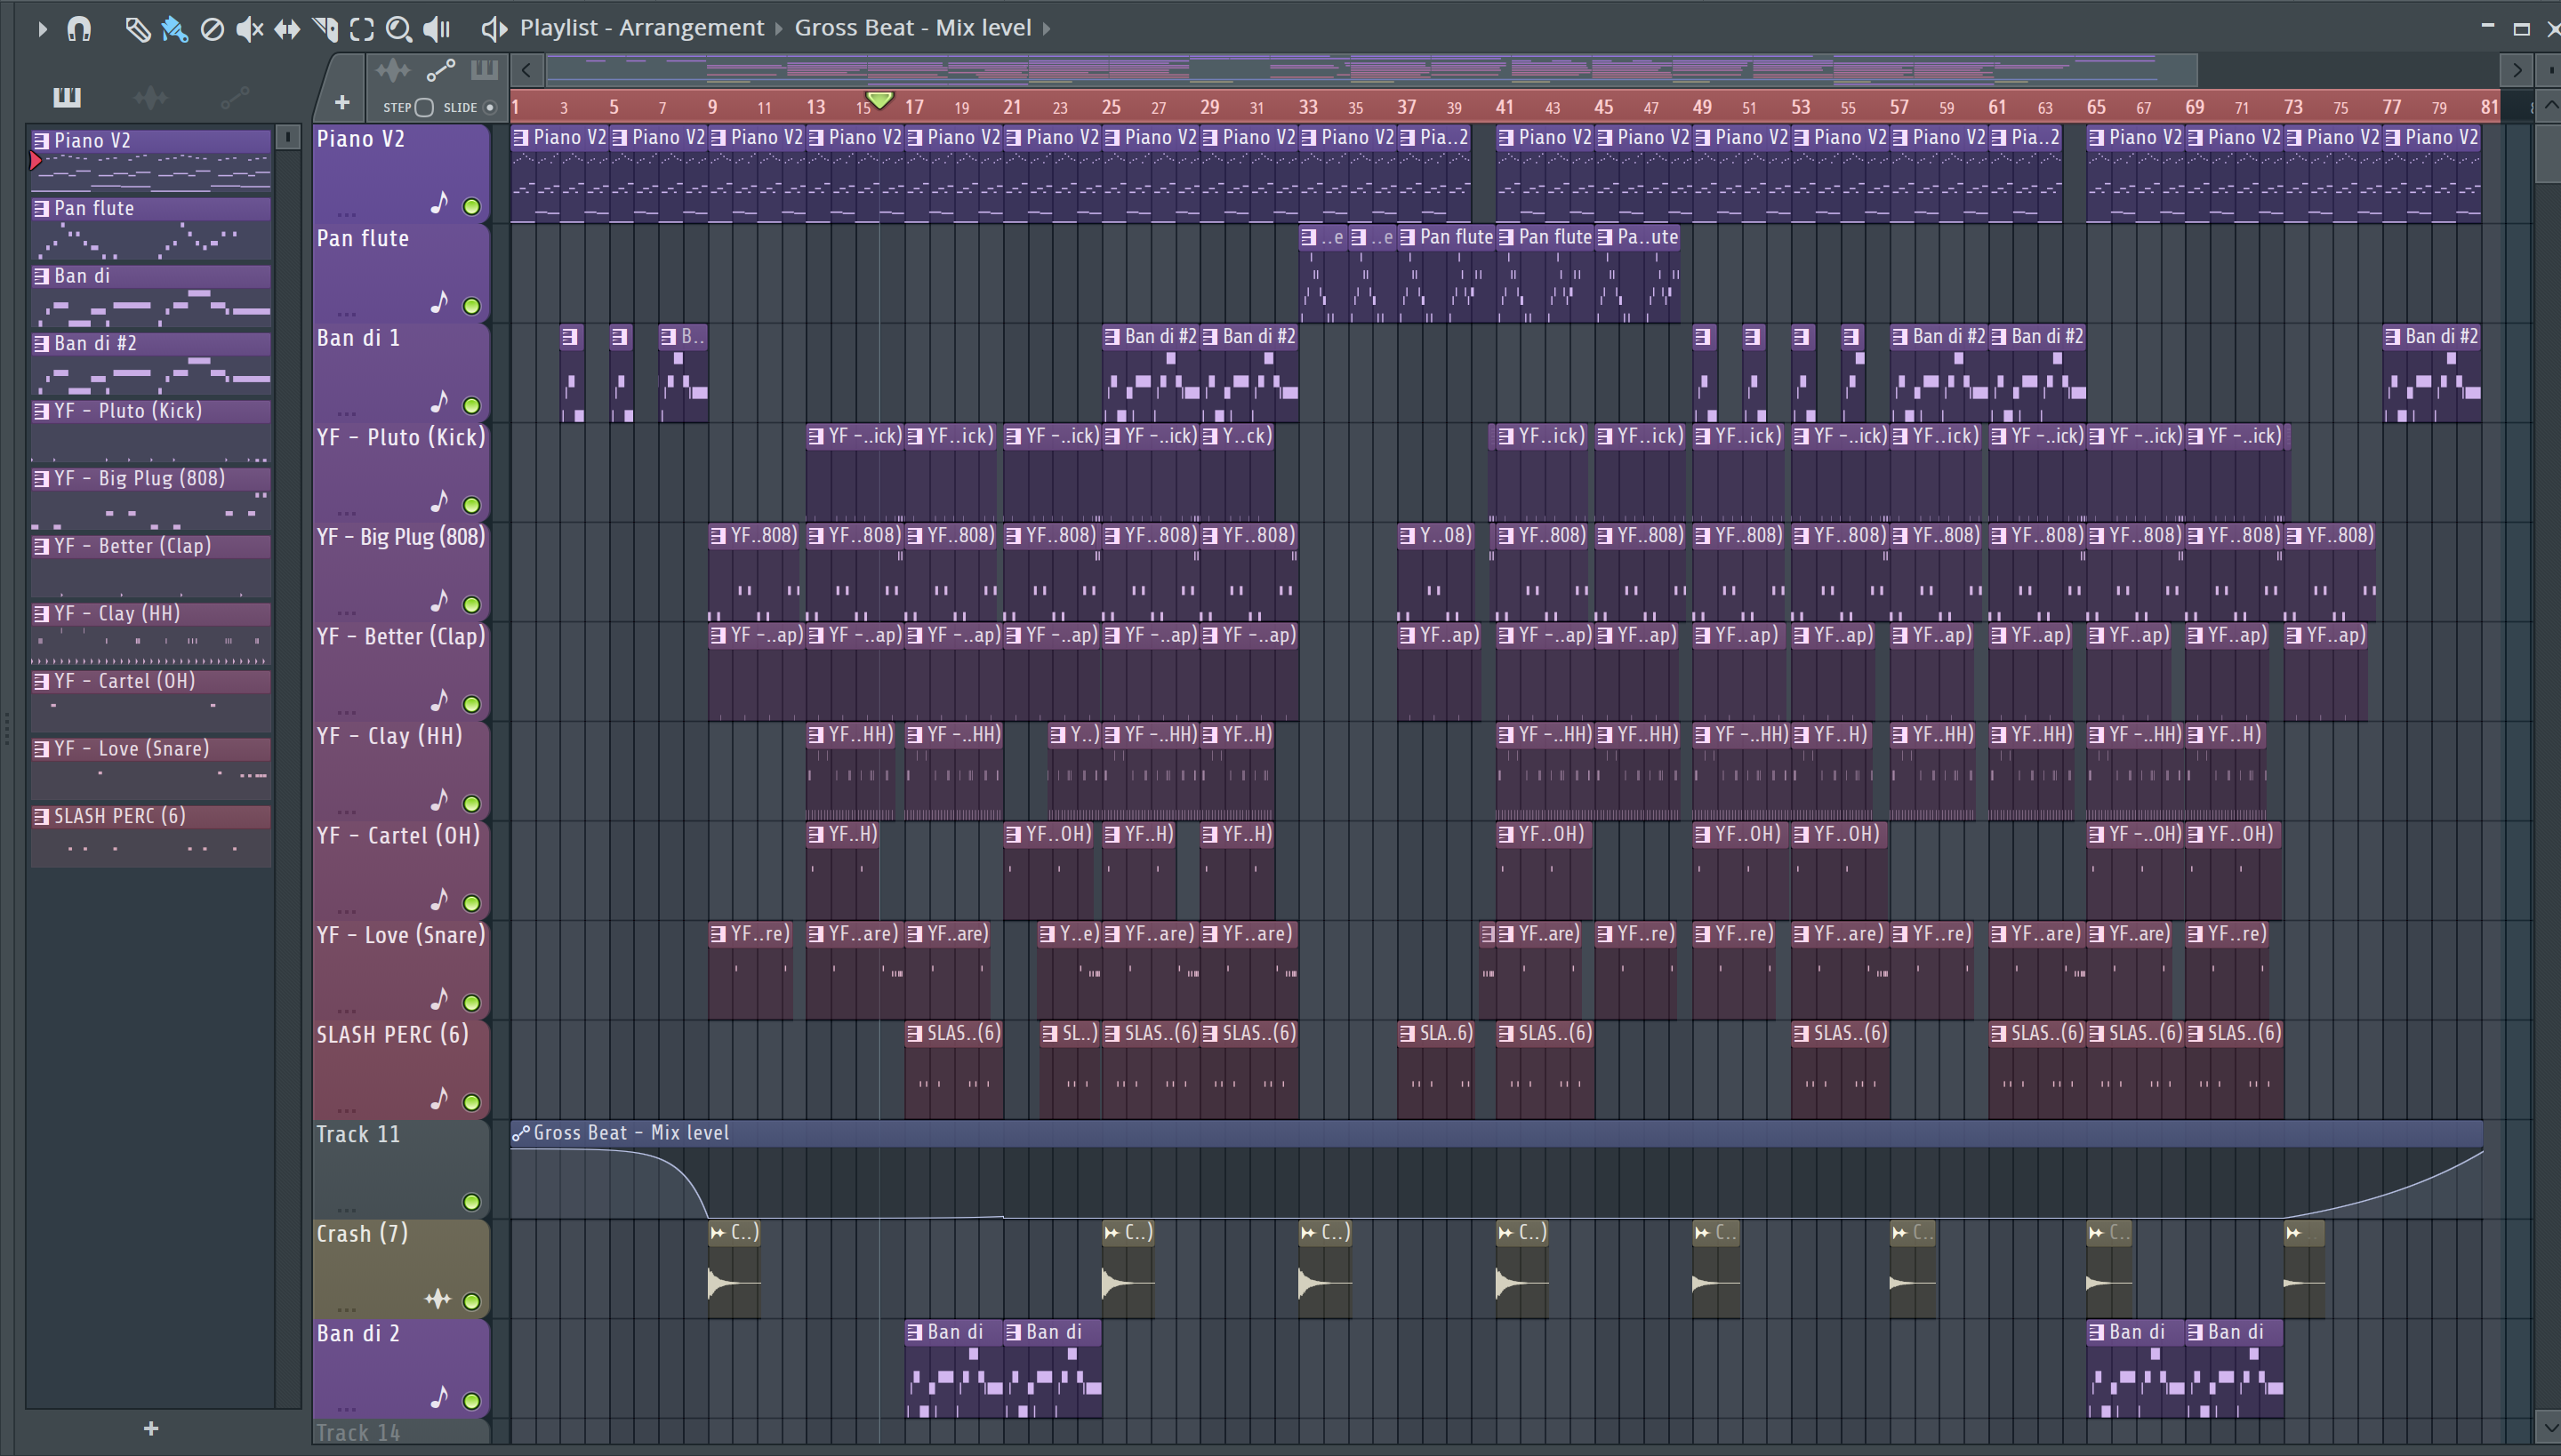The width and height of the screenshot is (2561, 1456).
Task: Mute the YF - Pluto (Kick) track
Action: click(471, 505)
